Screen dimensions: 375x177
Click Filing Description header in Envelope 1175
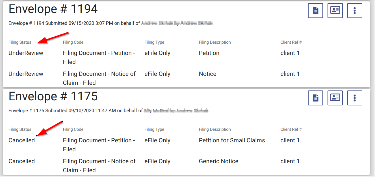214,129
